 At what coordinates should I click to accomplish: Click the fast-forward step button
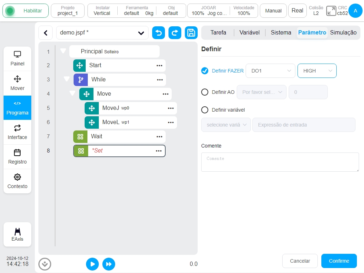[x=109, y=264]
